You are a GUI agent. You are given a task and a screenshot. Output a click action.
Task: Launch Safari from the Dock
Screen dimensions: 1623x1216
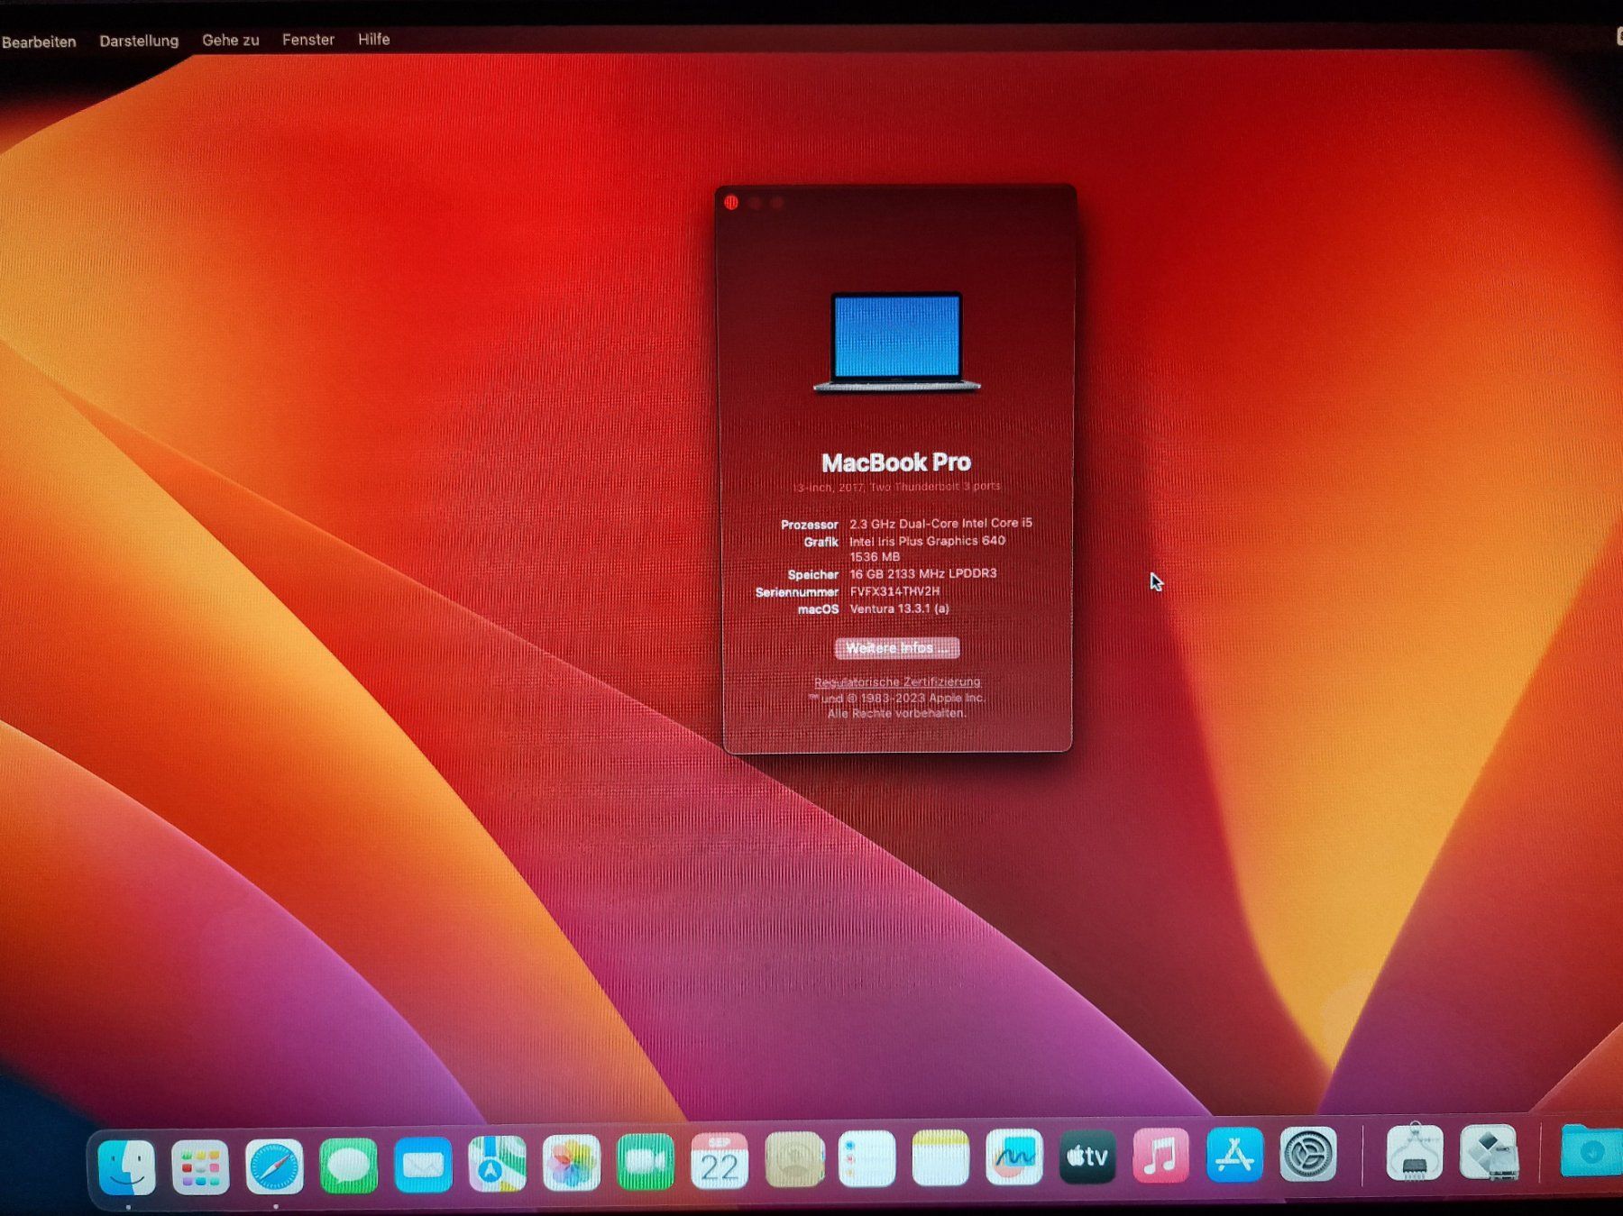coord(274,1166)
